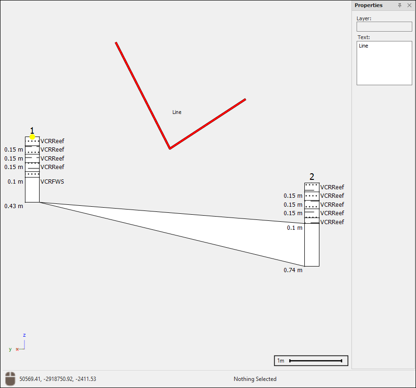This screenshot has width=416, height=388.
Task: Click the 0.1 m label beside borehole 2
Action: [x=294, y=227]
